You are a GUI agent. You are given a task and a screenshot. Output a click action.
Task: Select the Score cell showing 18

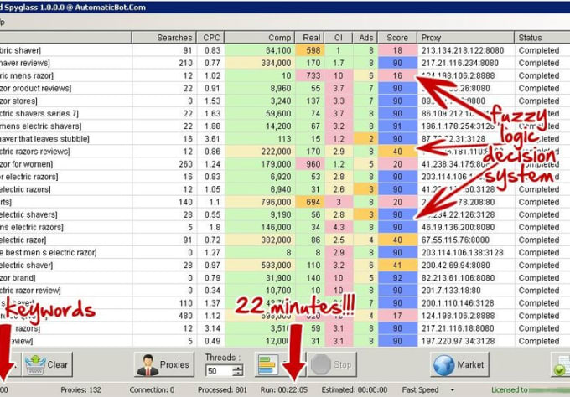coord(397,50)
